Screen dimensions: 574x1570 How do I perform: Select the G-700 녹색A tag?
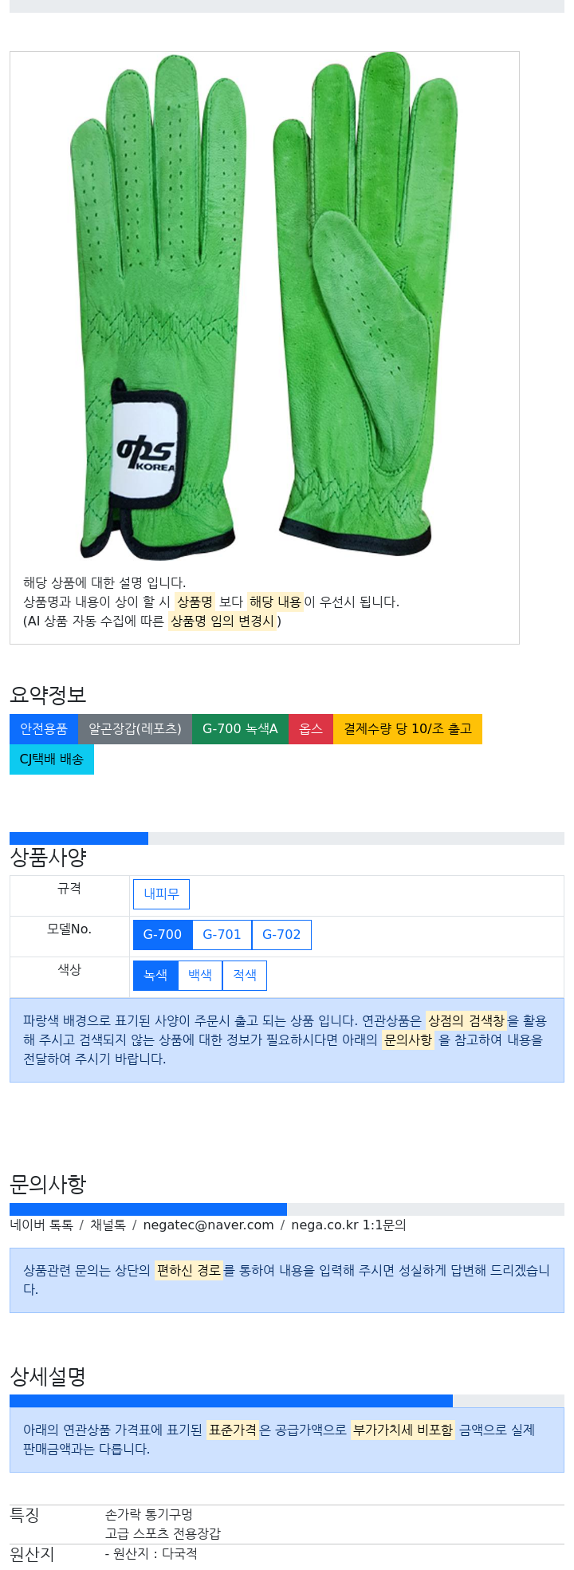[x=240, y=729]
